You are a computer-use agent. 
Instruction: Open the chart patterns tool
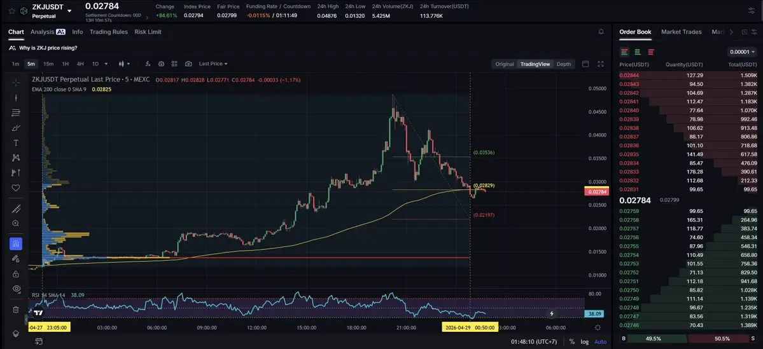(x=15, y=158)
